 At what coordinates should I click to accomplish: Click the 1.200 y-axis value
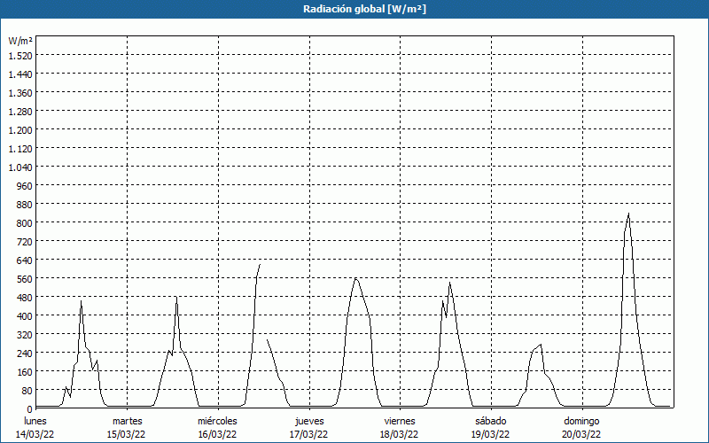(x=20, y=129)
